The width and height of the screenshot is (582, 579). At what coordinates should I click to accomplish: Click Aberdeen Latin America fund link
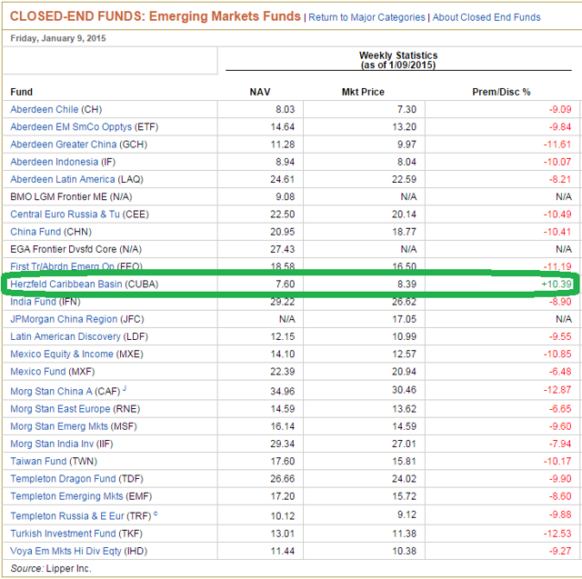[x=63, y=179]
